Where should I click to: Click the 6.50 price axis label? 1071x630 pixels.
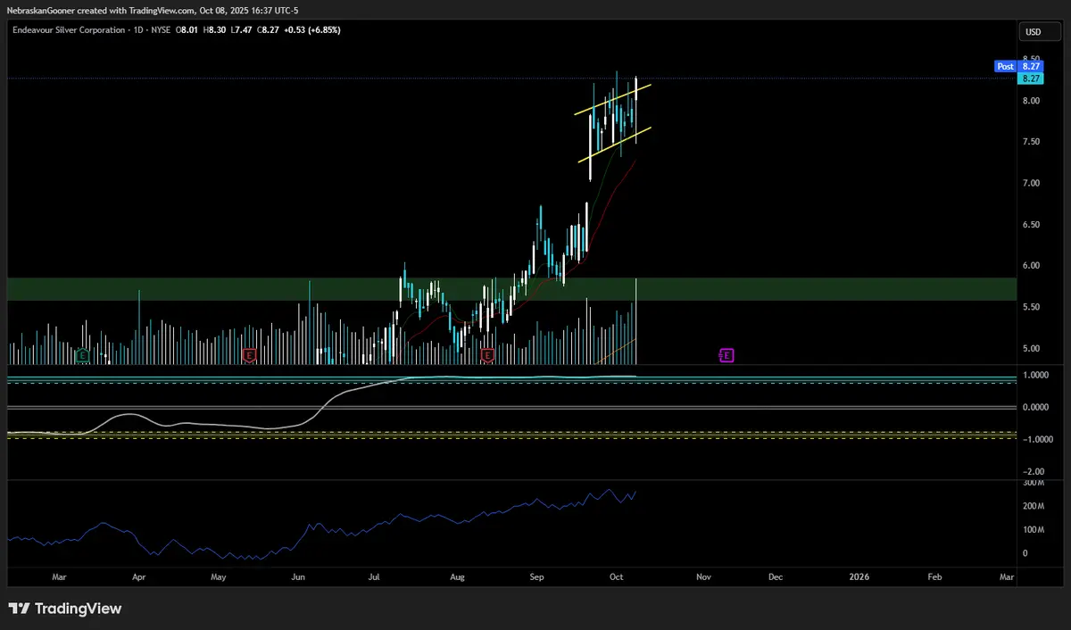1031,225
